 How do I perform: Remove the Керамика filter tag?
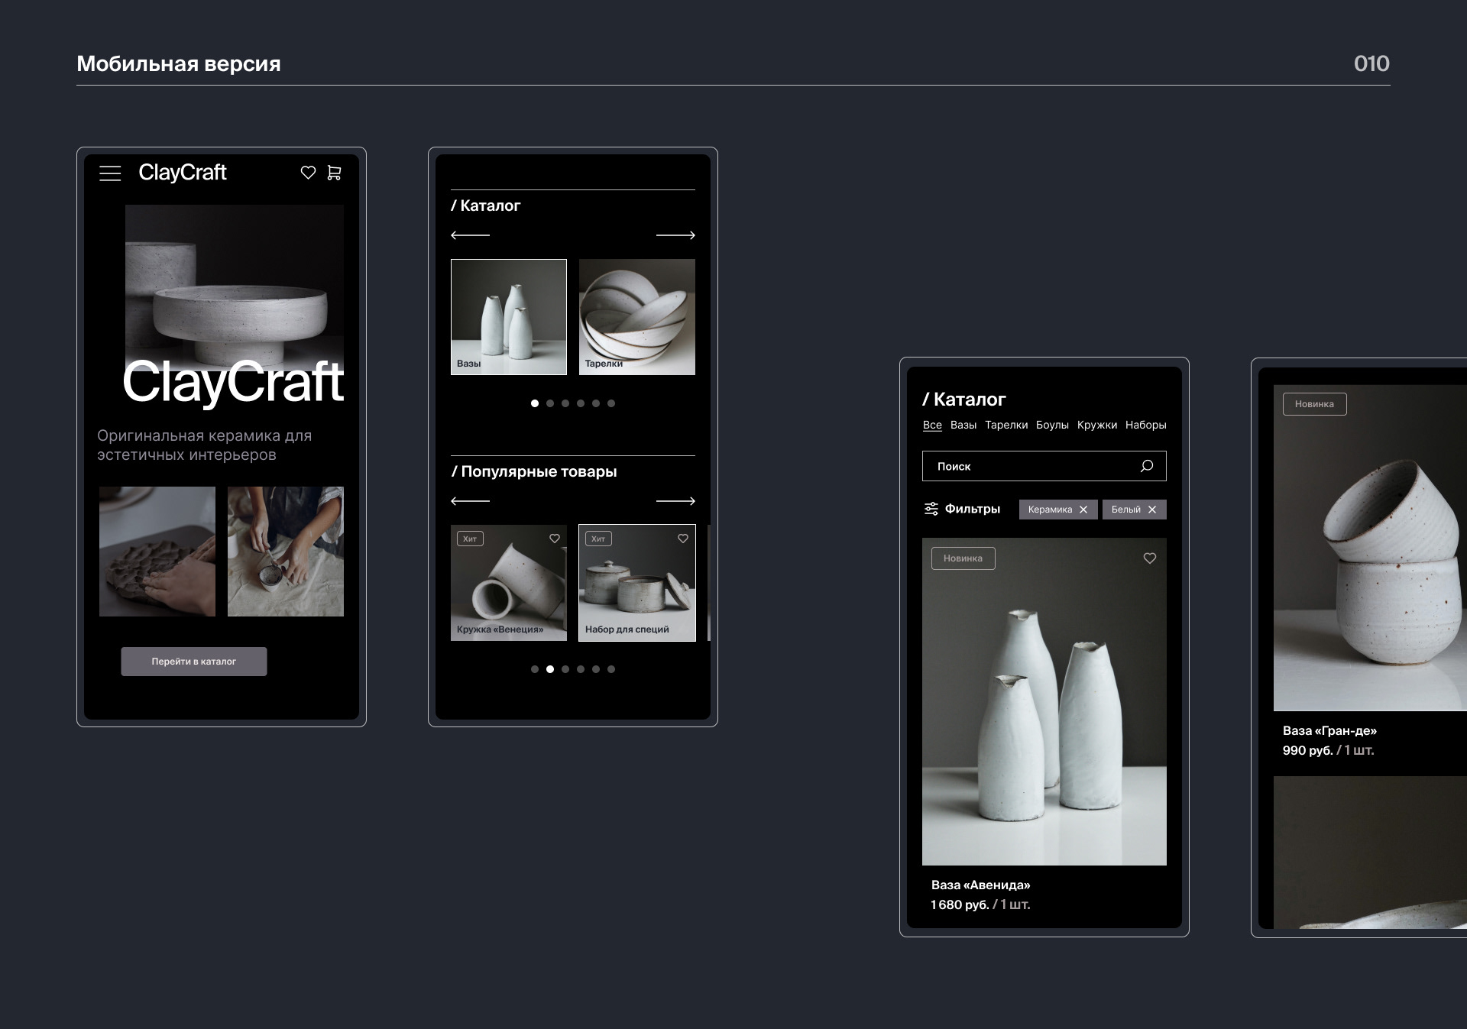pyautogui.click(x=1083, y=510)
